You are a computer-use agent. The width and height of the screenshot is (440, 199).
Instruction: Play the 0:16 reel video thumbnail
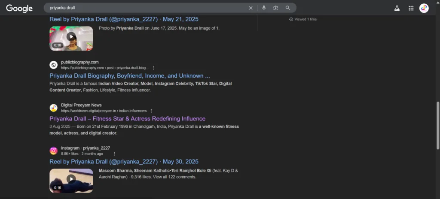(x=71, y=181)
